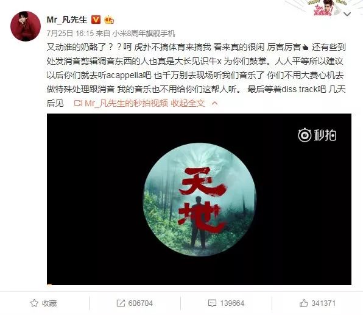Click the star favorite icon

coord(34,303)
